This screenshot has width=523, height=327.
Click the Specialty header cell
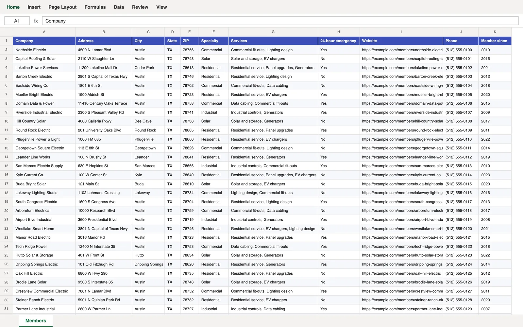click(214, 41)
